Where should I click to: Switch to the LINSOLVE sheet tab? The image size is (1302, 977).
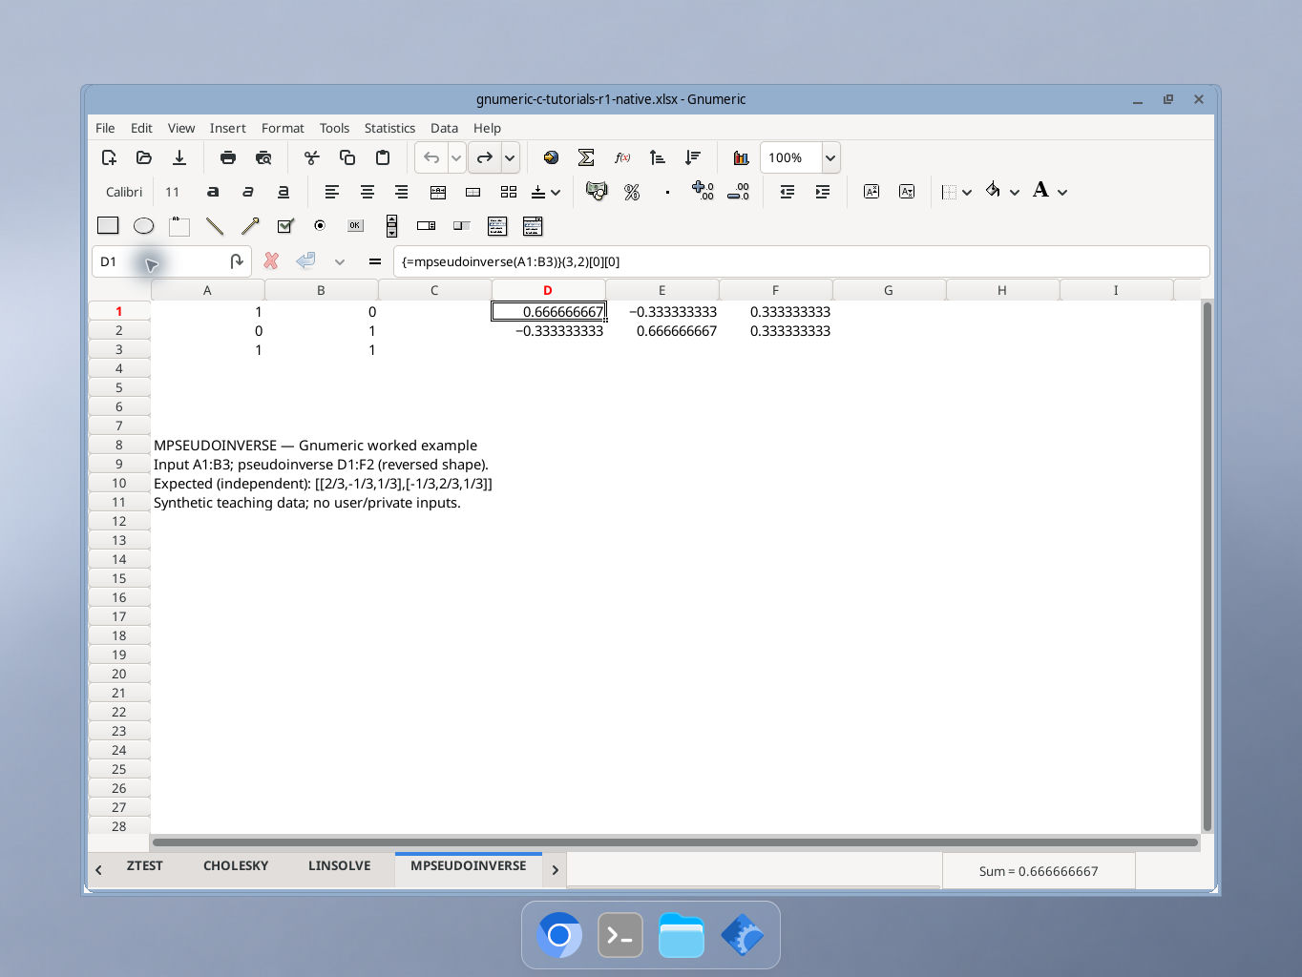click(339, 865)
